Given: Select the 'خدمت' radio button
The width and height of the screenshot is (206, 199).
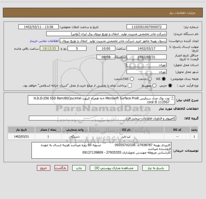Looking at the screenshot, I should click(x=150, y=79).
